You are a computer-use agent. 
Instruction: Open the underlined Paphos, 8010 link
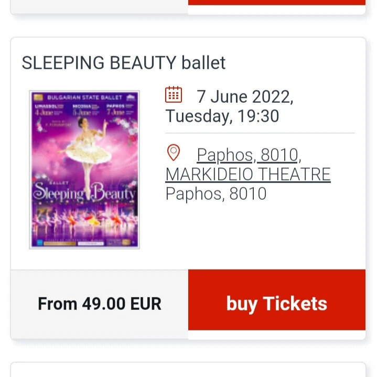point(247,155)
